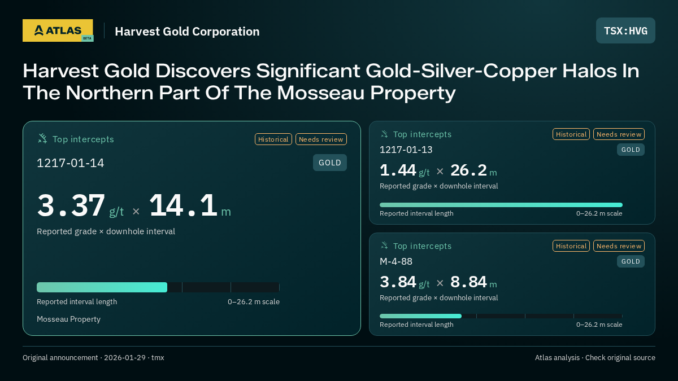Viewport: 678px width, 381px height.
Task: Click the GOLD badge on the M-4-88 card
Action: [631, 261]
